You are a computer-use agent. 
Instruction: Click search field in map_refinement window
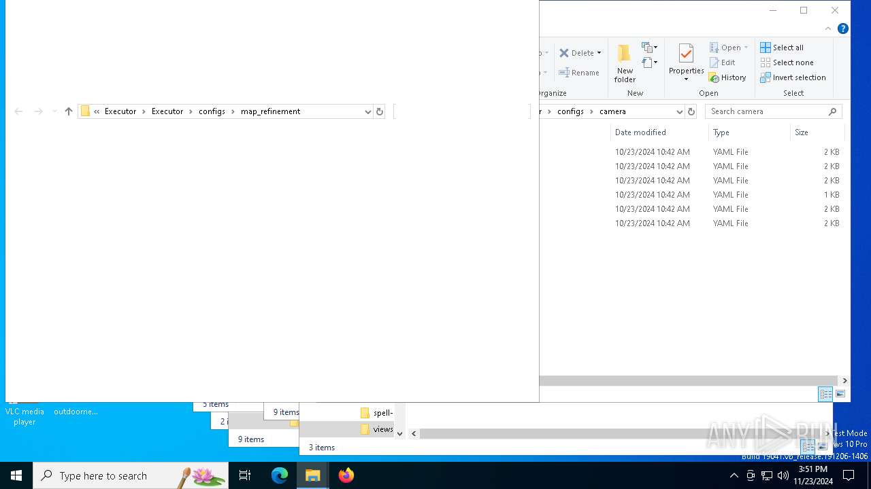point(461,111)
